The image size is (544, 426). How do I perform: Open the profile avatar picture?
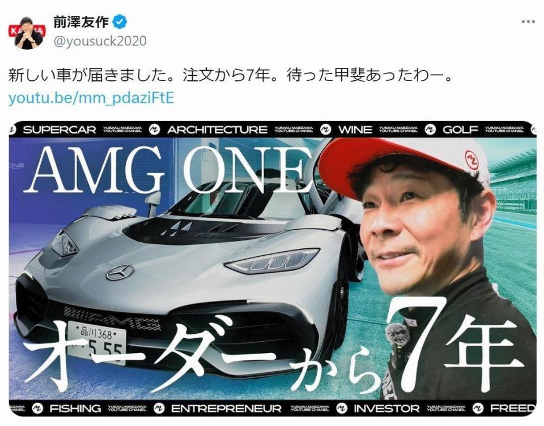click(x=27, y=33)
